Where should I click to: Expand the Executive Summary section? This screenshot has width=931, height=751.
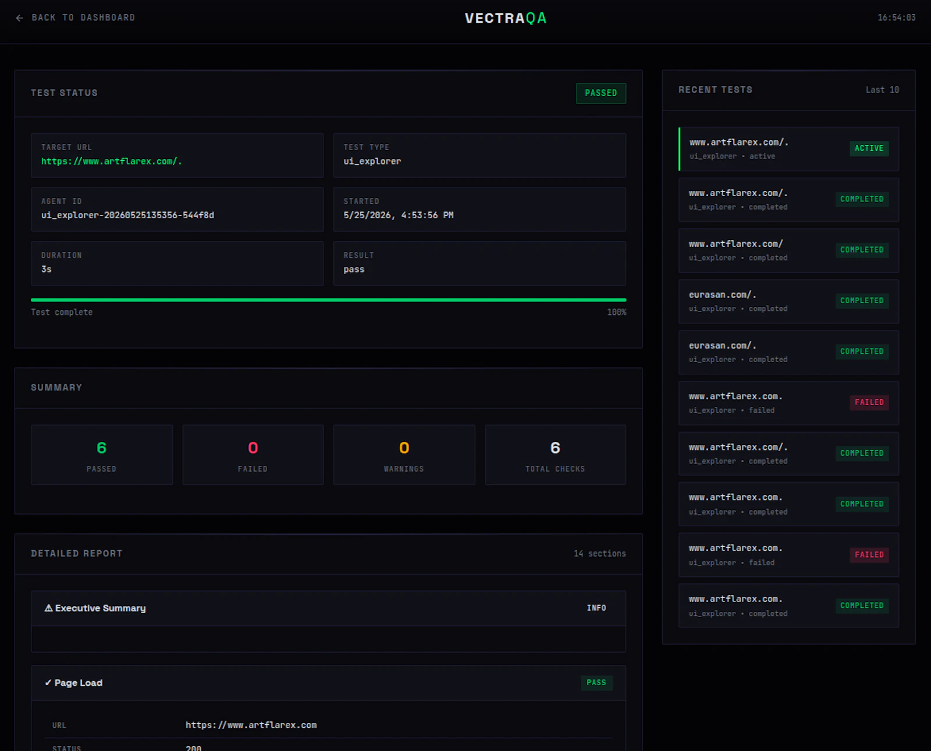pos(328,608)
